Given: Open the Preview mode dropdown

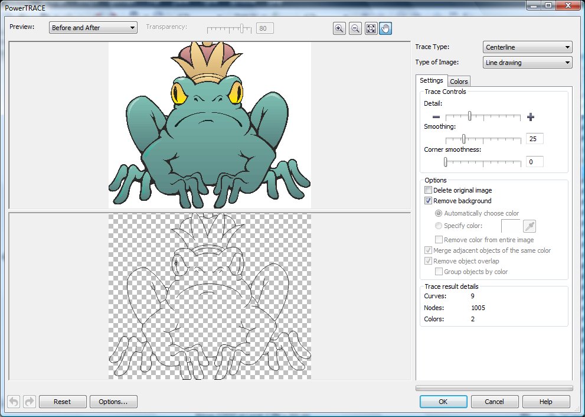Looking at the screenshot, I should [93, 28].
